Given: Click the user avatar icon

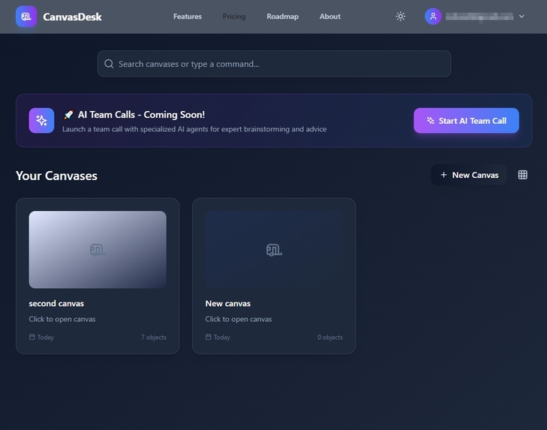Looking at the screenshot, I should (x=433, y=17).
